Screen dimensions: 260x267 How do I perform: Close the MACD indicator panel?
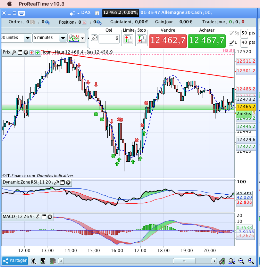tap(50, 217)
